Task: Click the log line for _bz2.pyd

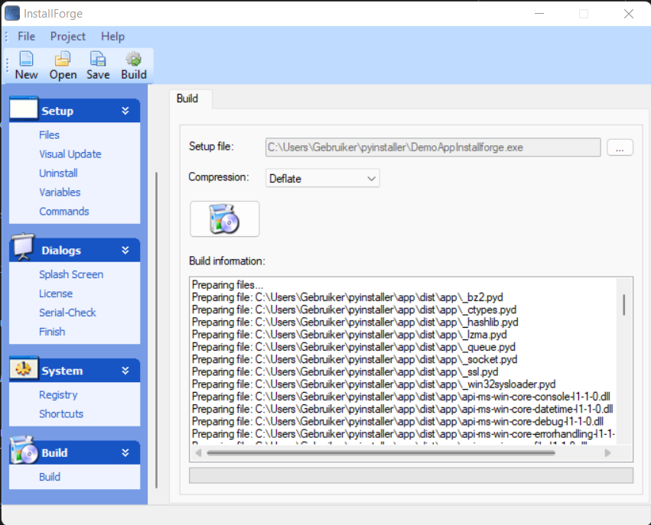Action: [347, 297]
